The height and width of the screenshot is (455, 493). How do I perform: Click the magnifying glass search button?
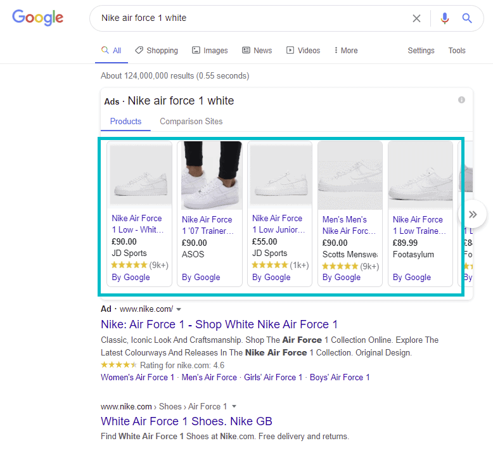click(467, 18)
